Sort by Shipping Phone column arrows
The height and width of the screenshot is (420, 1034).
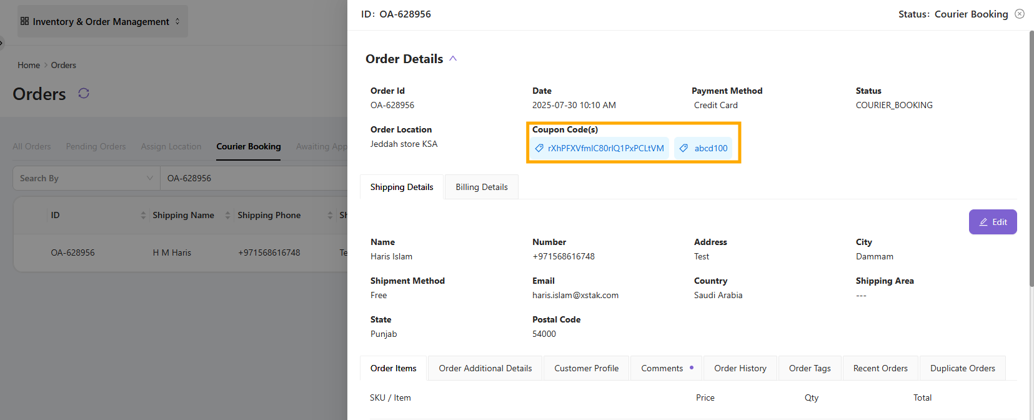(x=330, y=215)
